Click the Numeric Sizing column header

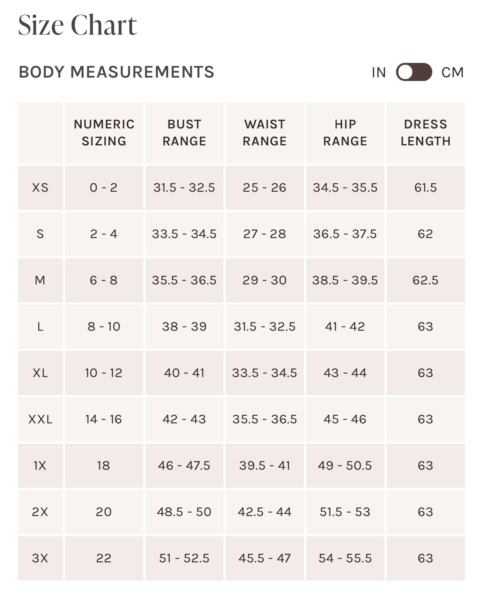pyautogui.click(x=104, y=133)
